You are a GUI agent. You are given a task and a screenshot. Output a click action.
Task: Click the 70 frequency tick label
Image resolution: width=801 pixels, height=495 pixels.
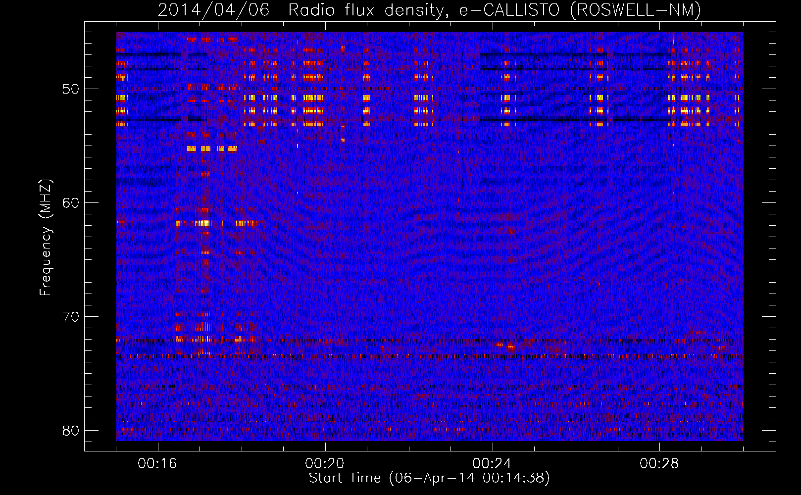pos(71,317)
